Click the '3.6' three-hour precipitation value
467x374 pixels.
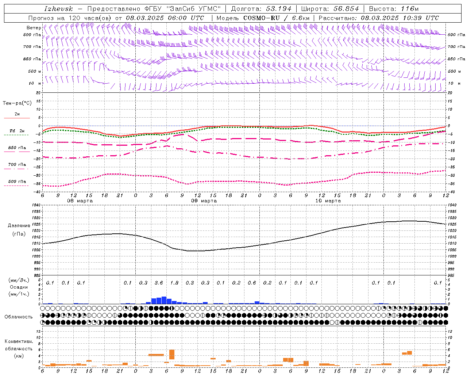[x=159, y=283]
